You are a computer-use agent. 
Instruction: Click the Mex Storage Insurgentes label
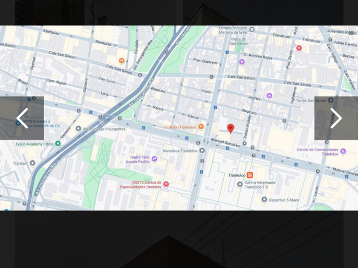(104, 129)
